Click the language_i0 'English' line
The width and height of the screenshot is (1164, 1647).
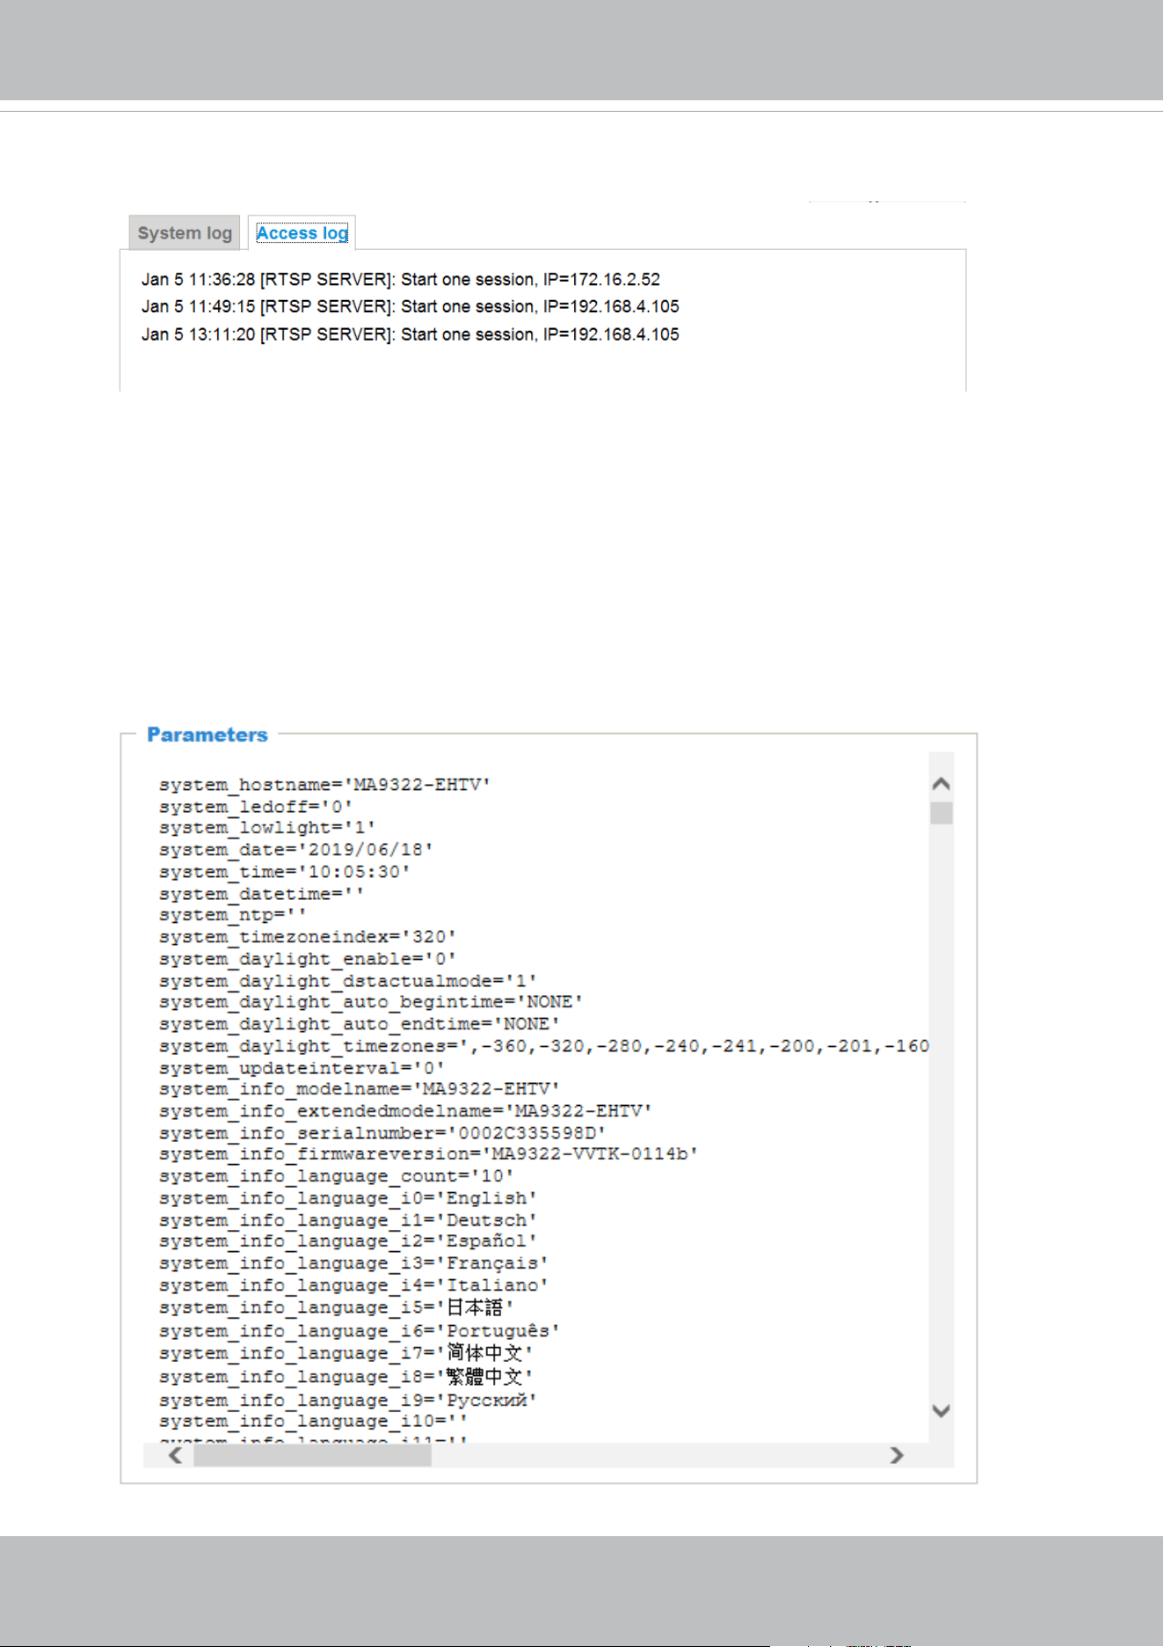point(348,1198)
